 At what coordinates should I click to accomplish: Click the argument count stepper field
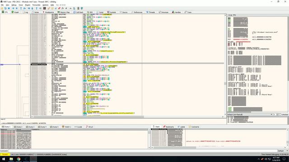click(x=275, y=114)
